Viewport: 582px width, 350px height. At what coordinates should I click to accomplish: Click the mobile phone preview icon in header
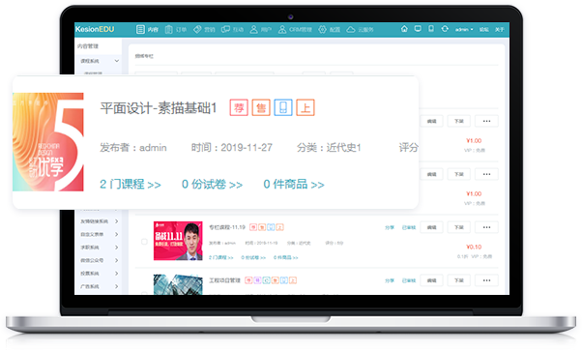pos(431,29)
